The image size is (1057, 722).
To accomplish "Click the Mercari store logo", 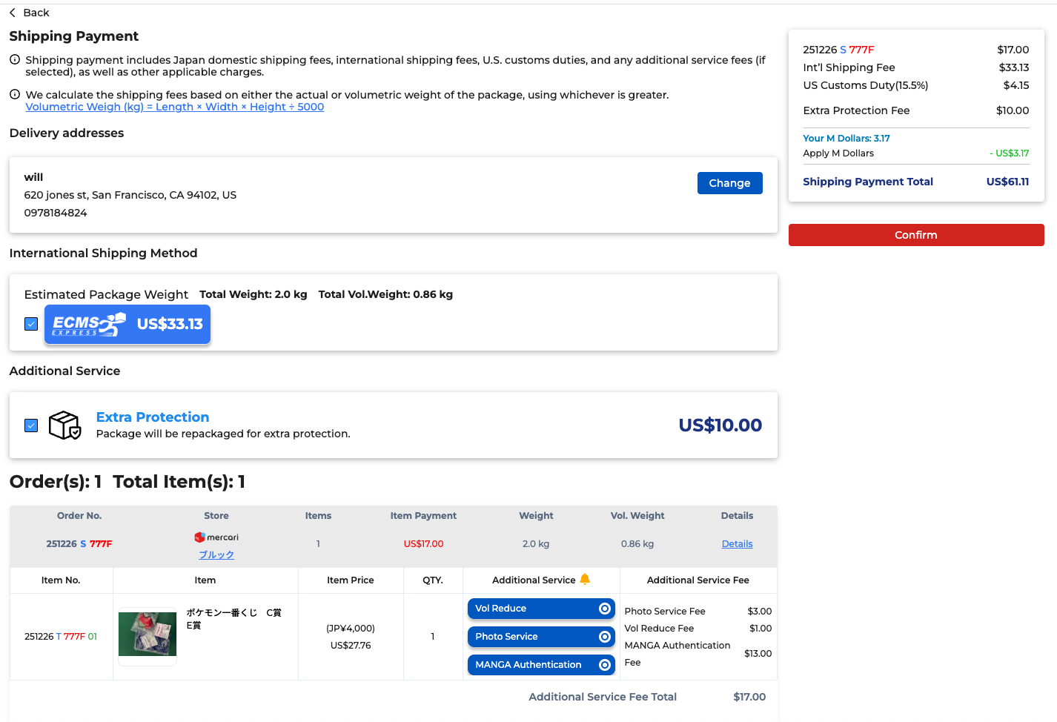I will coord(216,537).
